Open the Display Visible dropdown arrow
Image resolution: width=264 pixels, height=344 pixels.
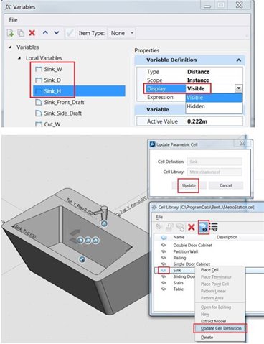(238, 88)
